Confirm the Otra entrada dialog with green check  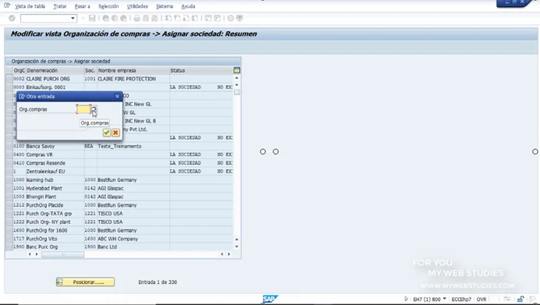pos(106,133)
